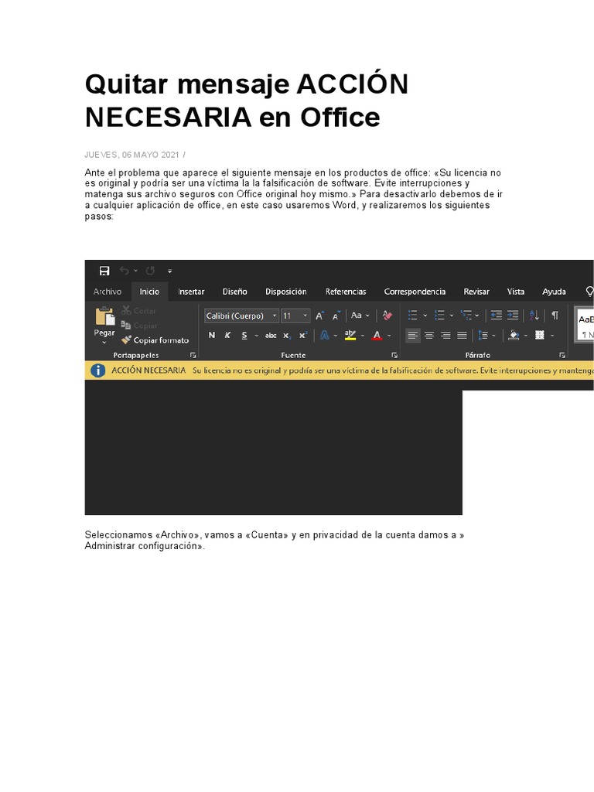The height and width of the screenshot is (792, 594).
Task: Toggle subscript x₂ formatting
Action: click(x=287, y=335)
